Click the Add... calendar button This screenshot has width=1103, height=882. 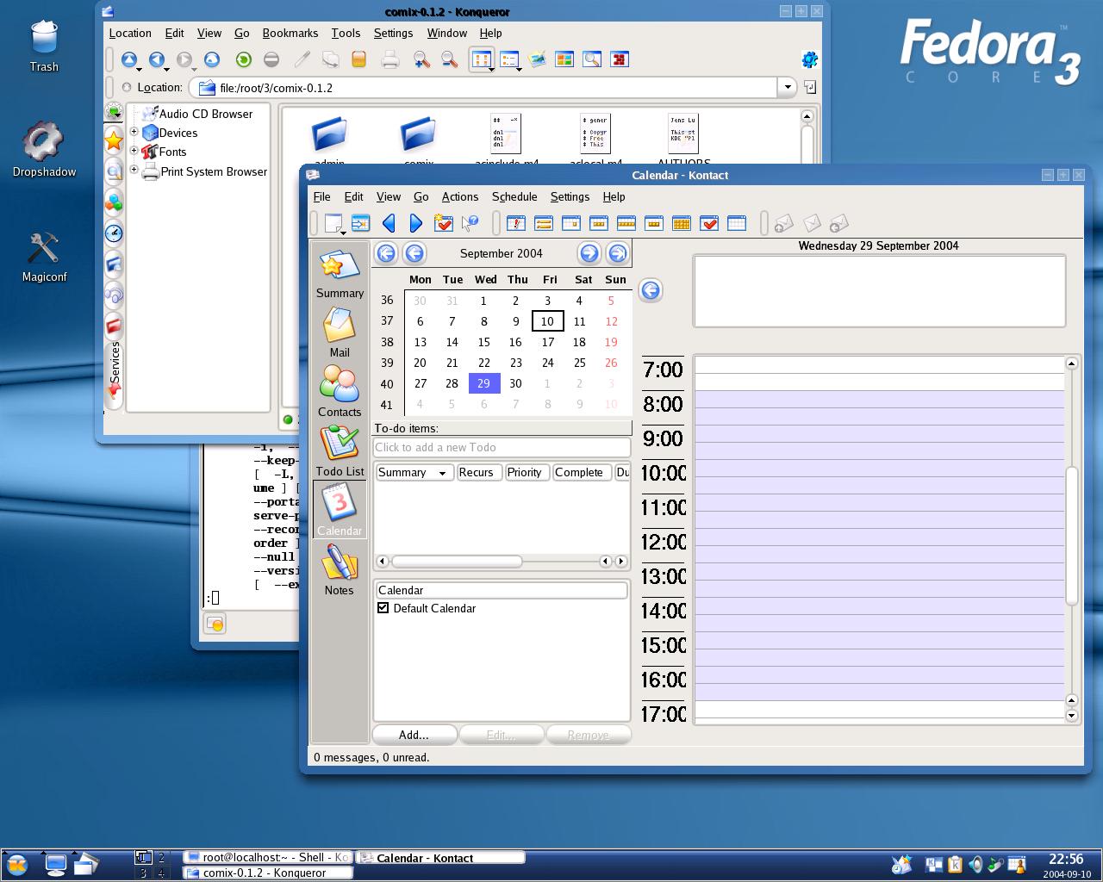(414, 735)
